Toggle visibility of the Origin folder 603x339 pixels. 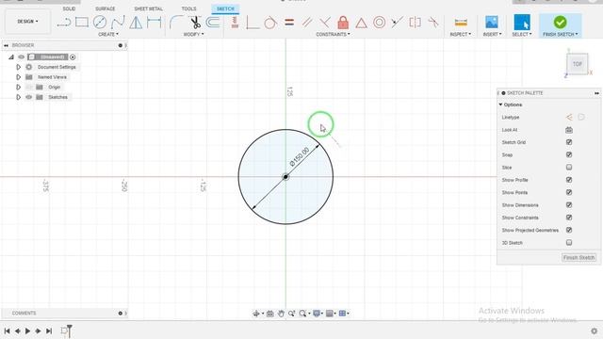(x=29, y=88)
